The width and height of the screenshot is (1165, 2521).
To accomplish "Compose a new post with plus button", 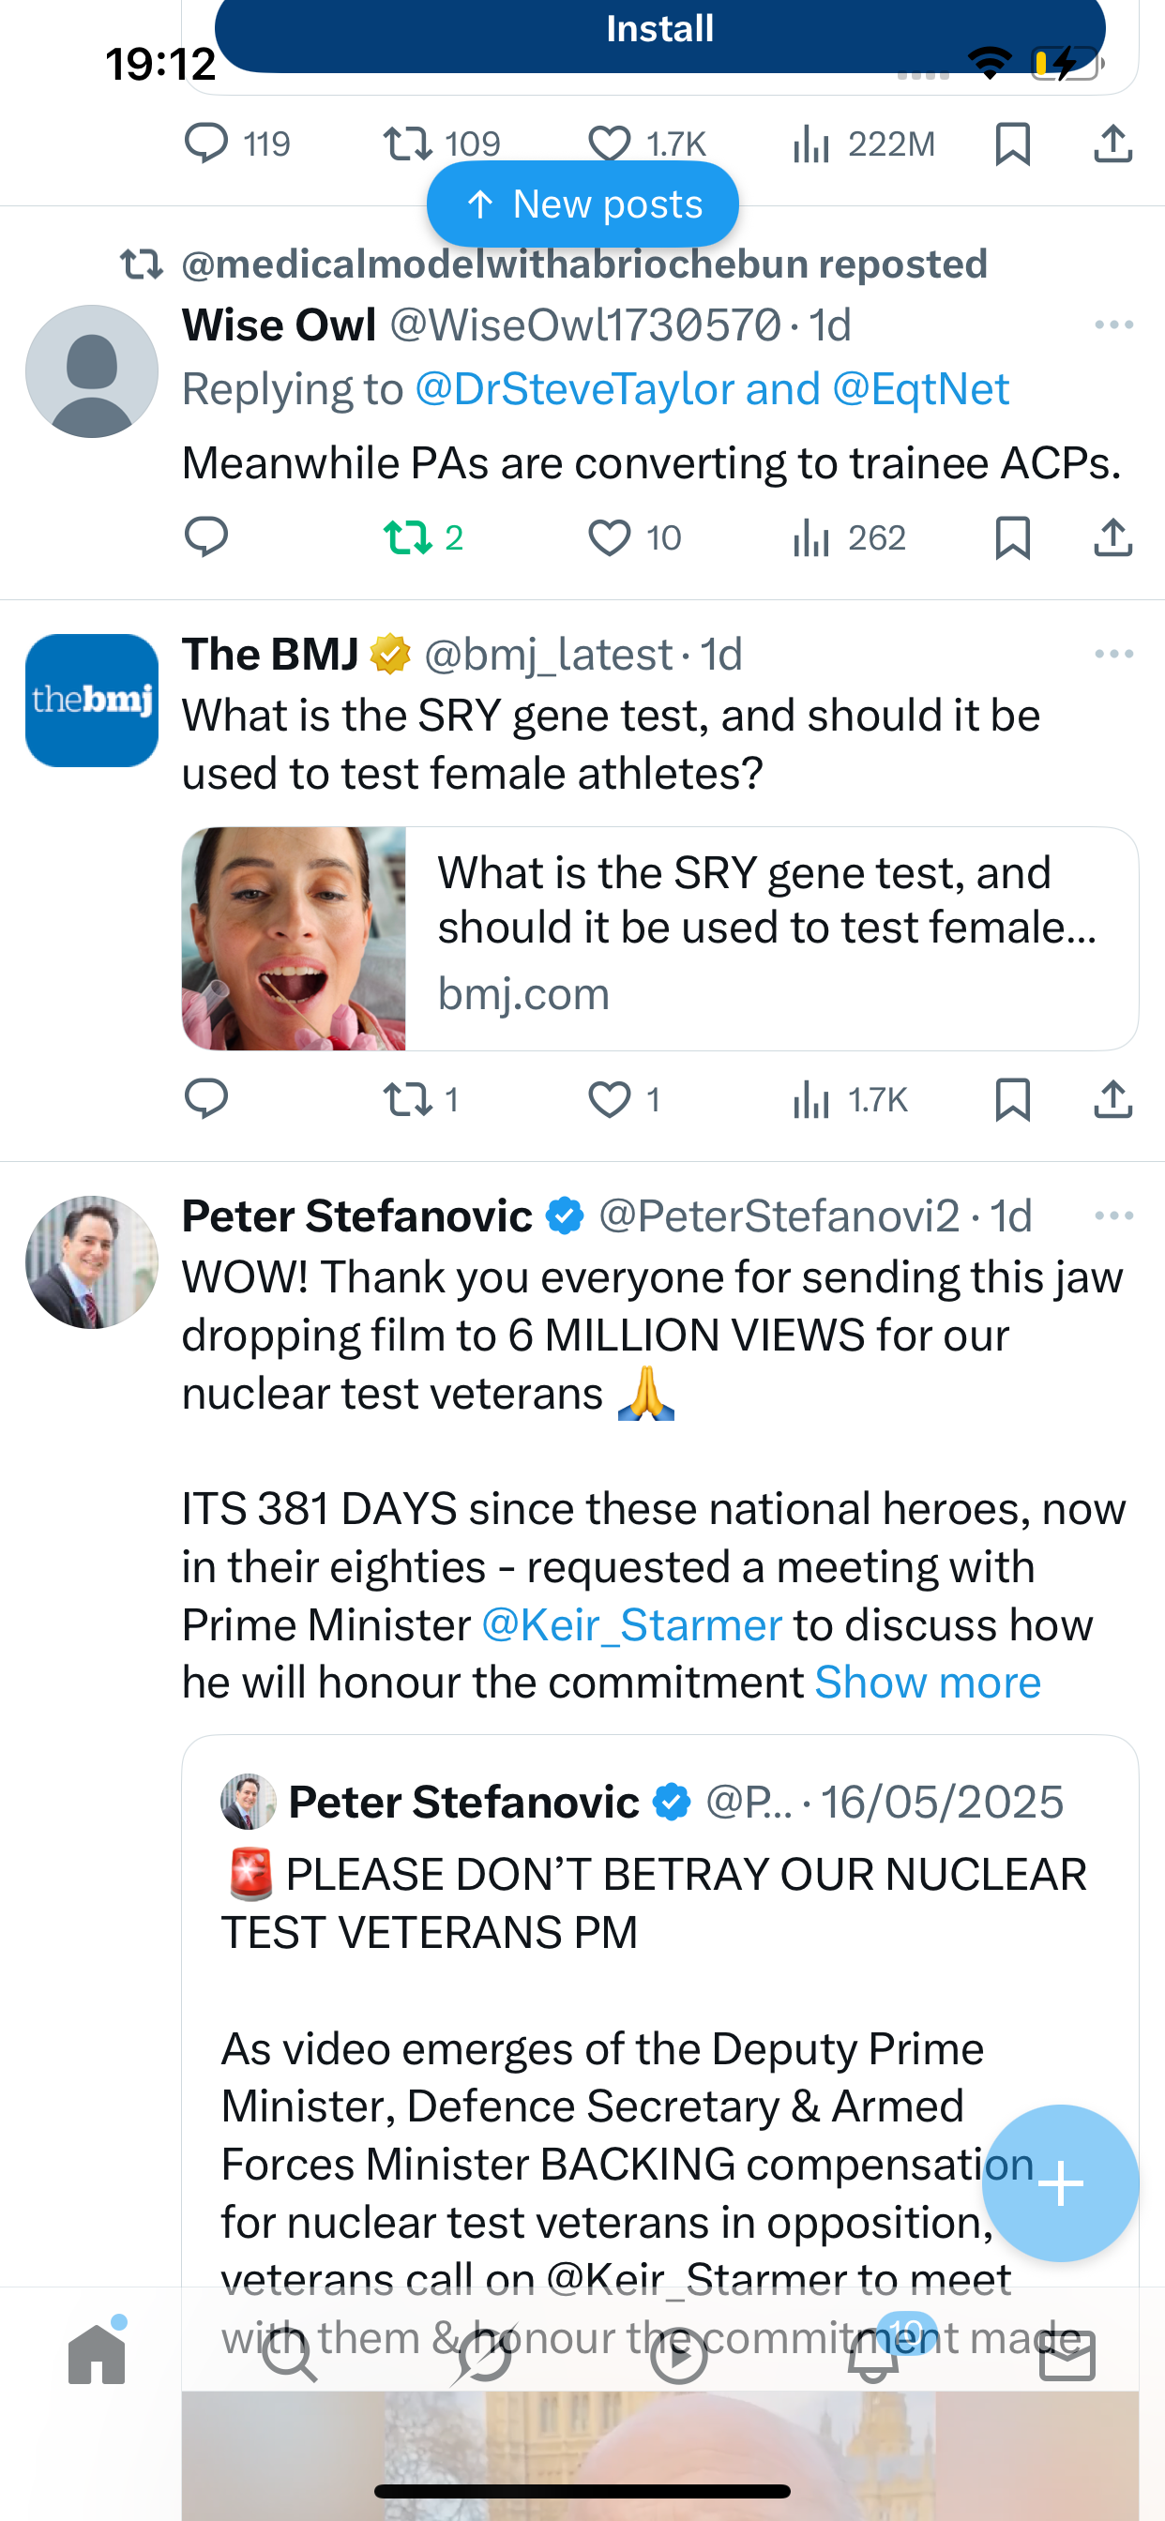I will pos(1060,2182).
